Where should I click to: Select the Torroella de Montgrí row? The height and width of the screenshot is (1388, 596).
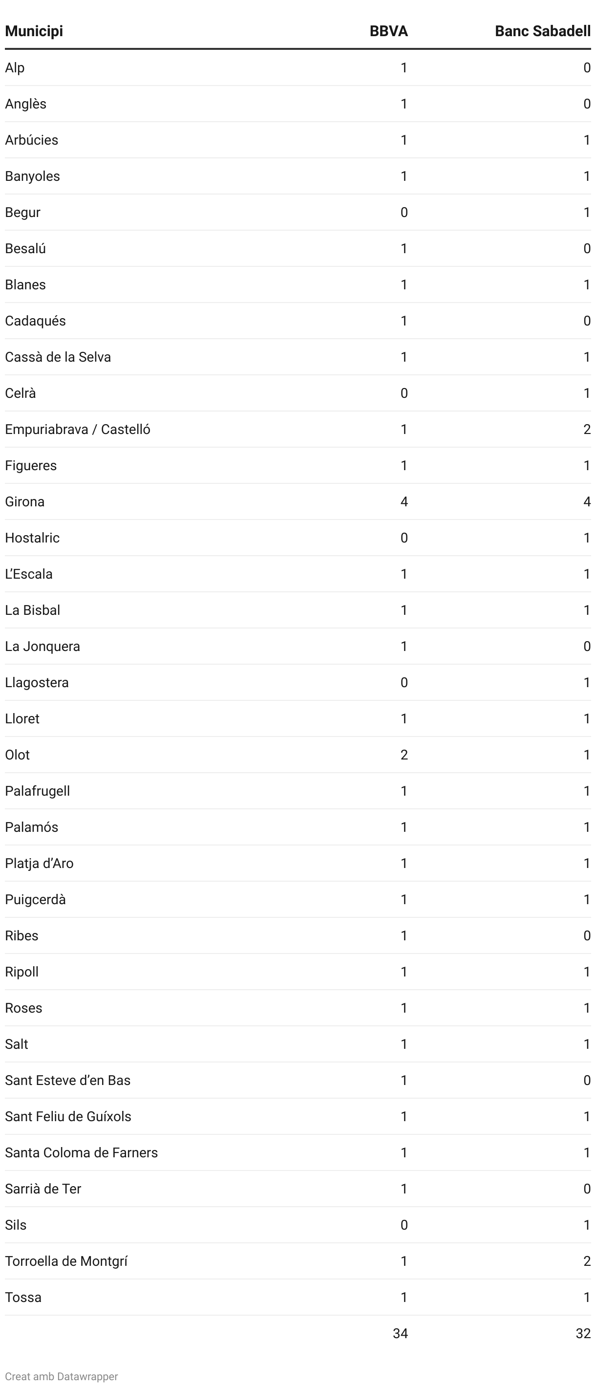pos(298,1261)
